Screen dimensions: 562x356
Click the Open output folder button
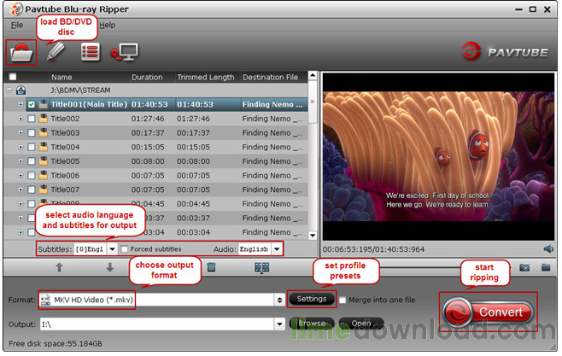(361, 324)
